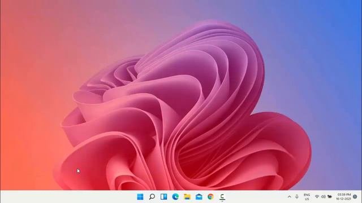This screenshot has width=362, height=203.
Task: Launch Google Chrome from taskbar
Action: pyautogui.click(x=210, y=197)
